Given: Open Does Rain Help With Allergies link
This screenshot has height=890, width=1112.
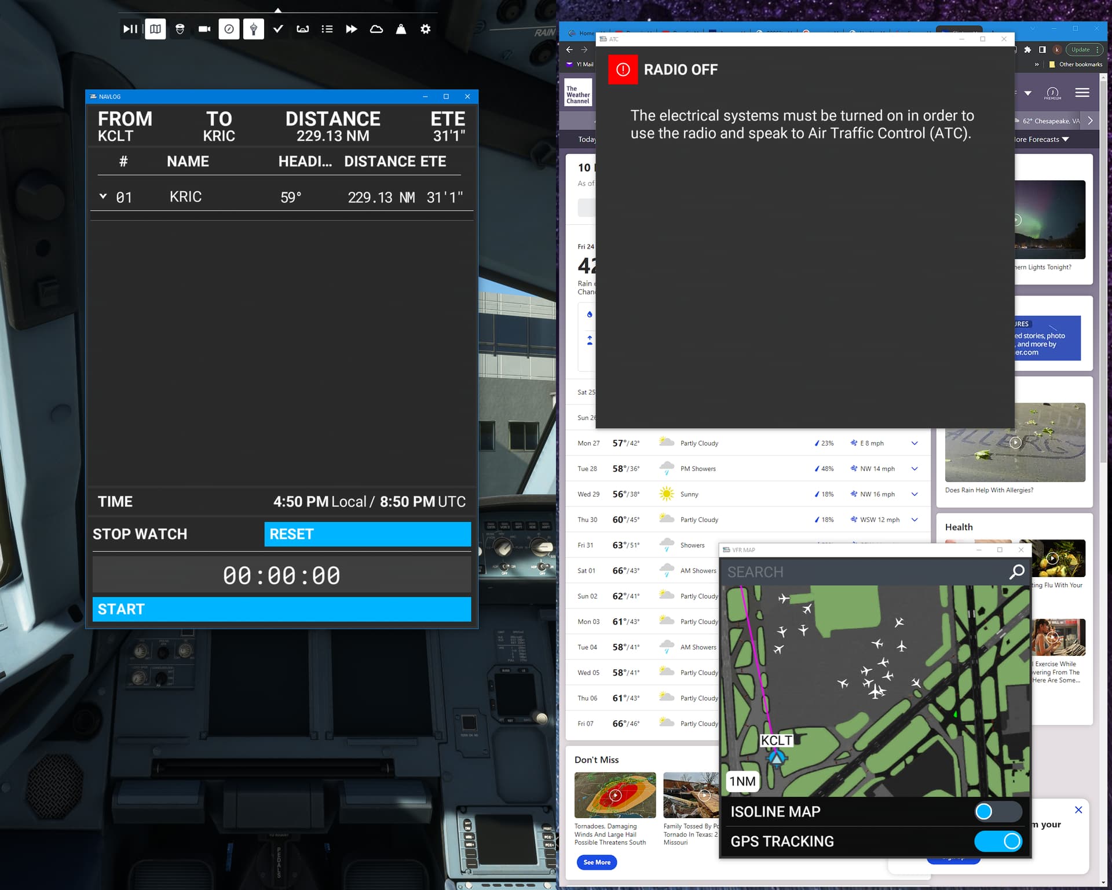Looking at the screenshot, I should coord(989,490).
